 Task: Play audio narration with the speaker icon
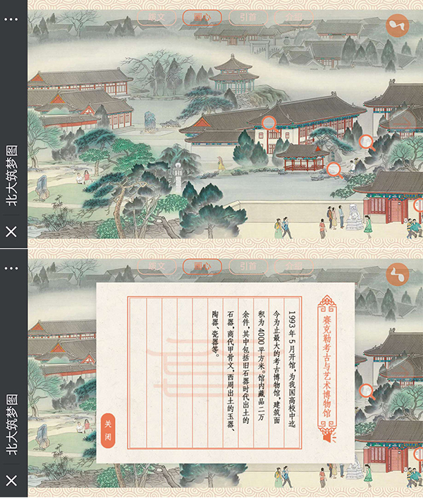click(x=329, y=437)
